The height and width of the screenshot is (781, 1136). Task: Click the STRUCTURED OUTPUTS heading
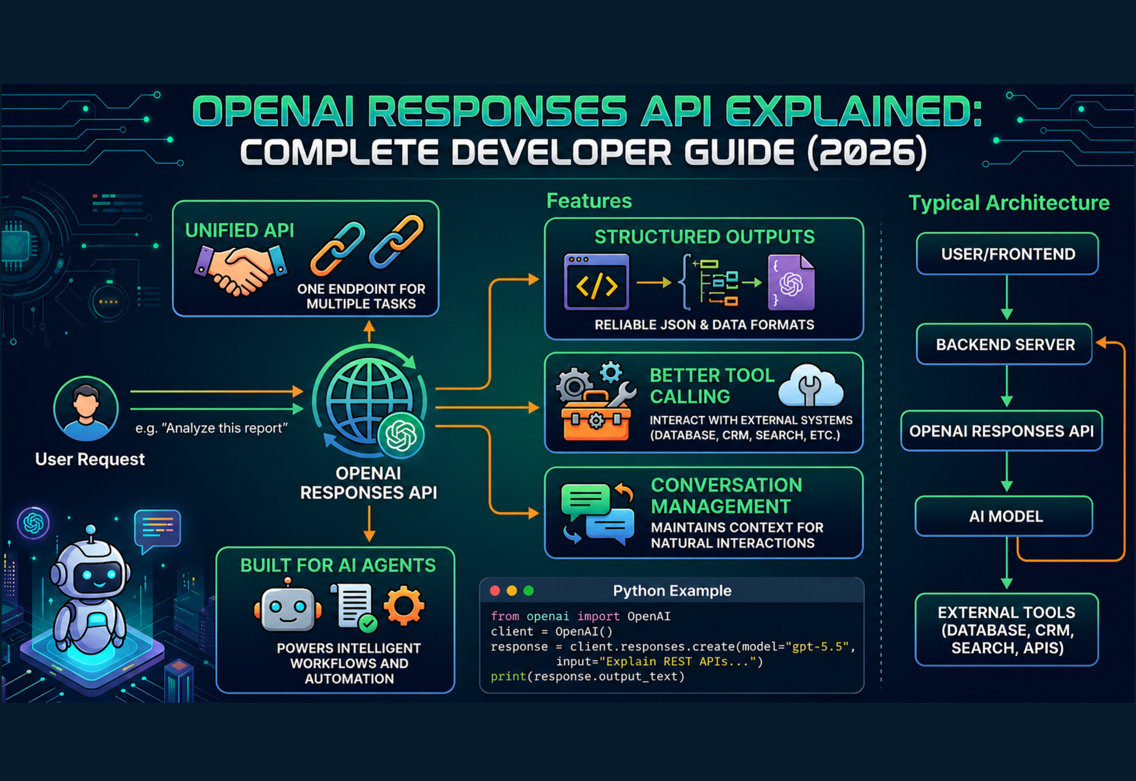tap(705, 237)
